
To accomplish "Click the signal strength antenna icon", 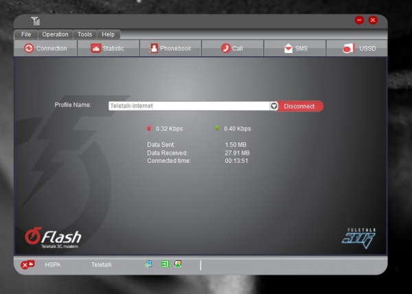I will (36, 21).
